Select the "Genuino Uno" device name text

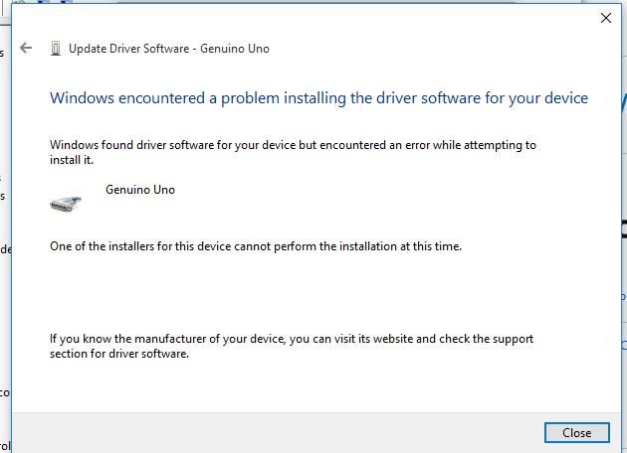point(140,190)
